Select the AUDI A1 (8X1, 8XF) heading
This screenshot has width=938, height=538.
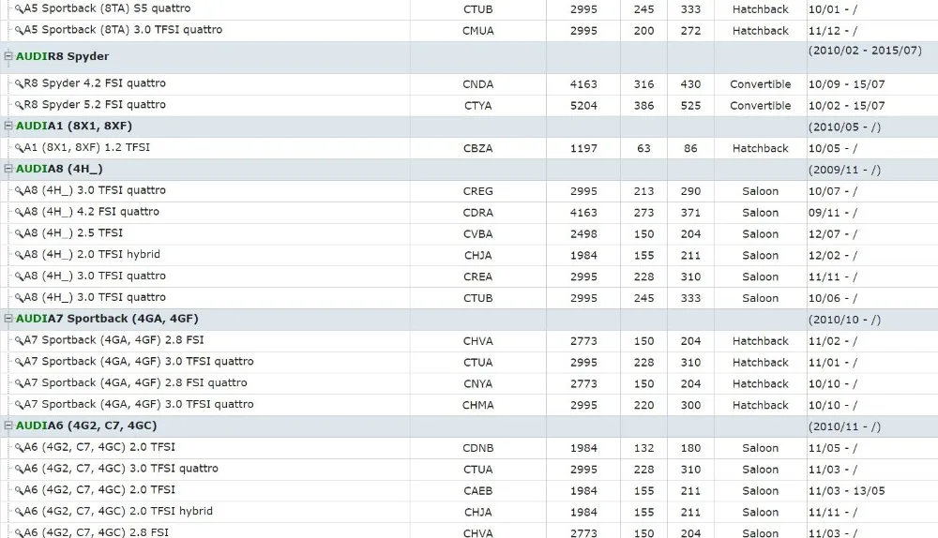tap(73, 127)
